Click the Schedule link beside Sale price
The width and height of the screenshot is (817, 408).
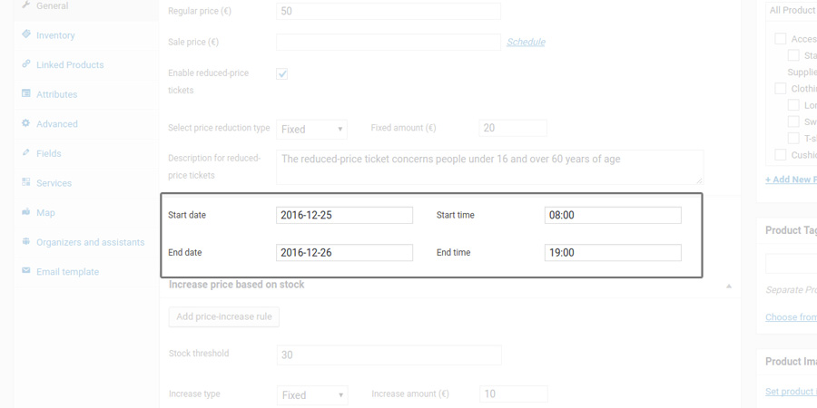(x=526, y=42)
